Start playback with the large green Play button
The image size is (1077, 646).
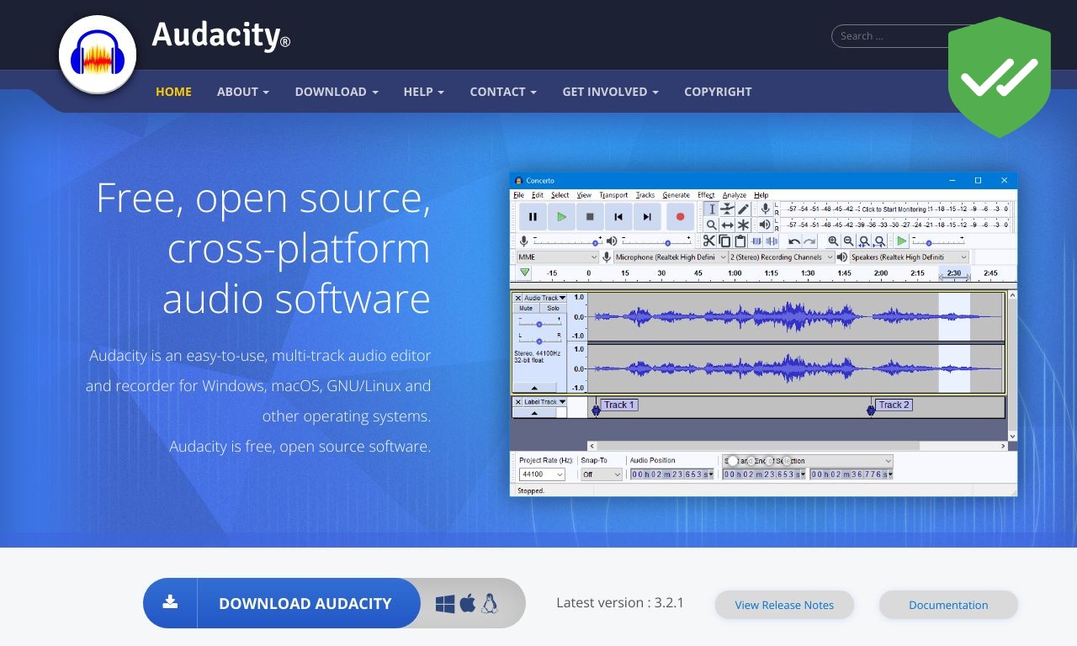pyautogui.click(x=561, y=216)
